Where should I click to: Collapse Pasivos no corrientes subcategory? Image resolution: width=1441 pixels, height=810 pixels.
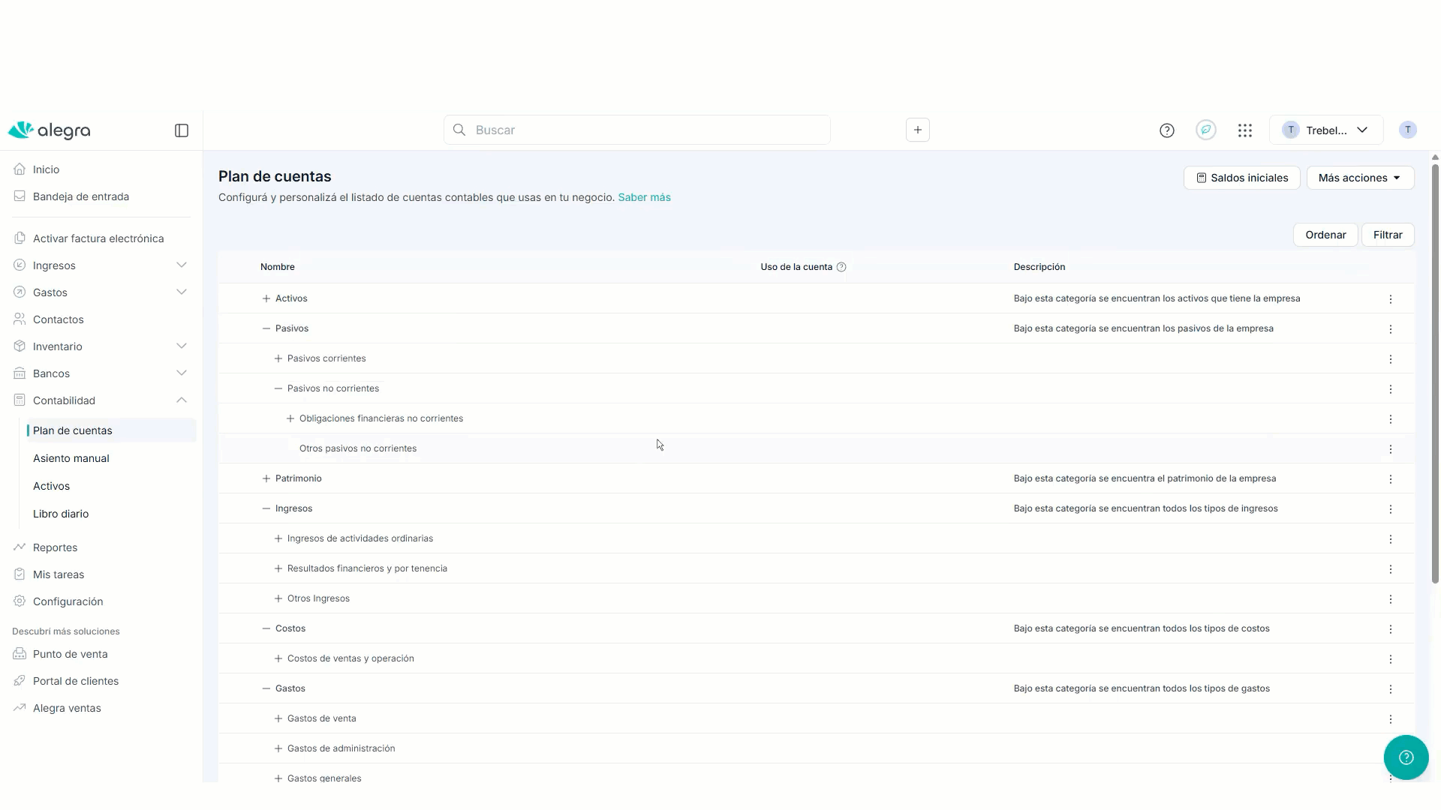(278, 388)
